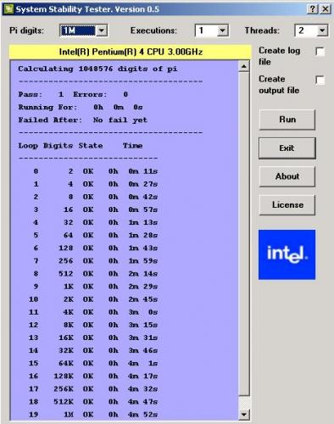Click the Intel logo image

click(x=287, y=254)
